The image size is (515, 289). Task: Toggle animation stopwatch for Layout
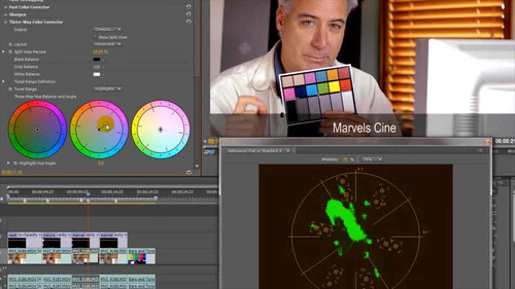10,44
